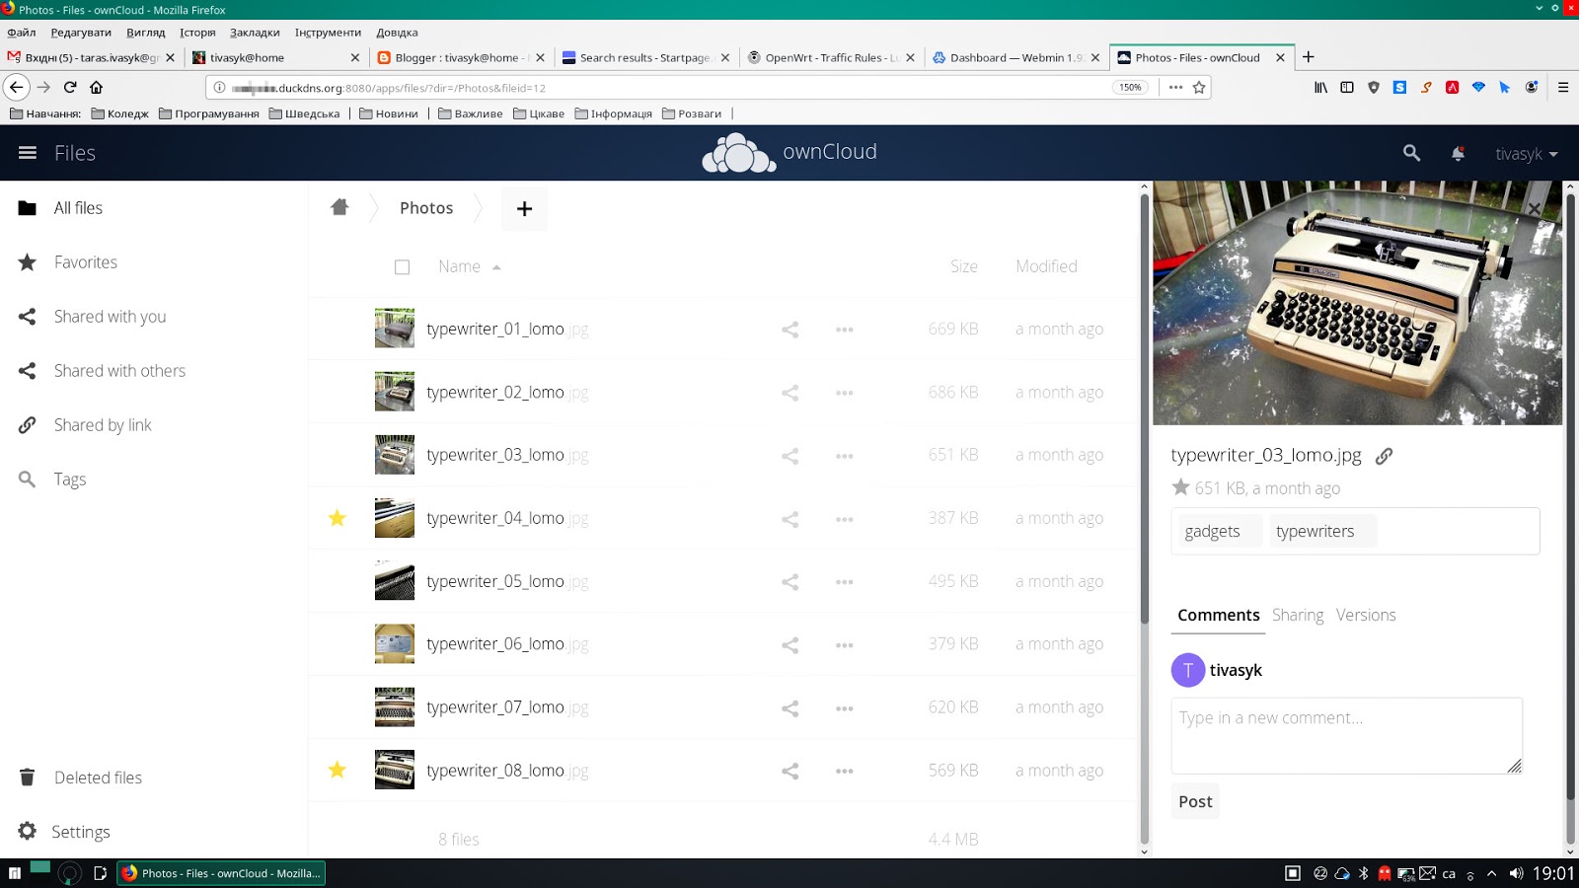Image resolution: width=1579 pixels, height=888 pixels.
Task: Open more actions for typewriter_02_lomo
Action: (x=844, y=393)
